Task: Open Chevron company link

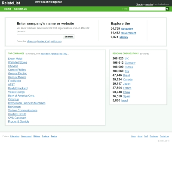Action: 13,66
